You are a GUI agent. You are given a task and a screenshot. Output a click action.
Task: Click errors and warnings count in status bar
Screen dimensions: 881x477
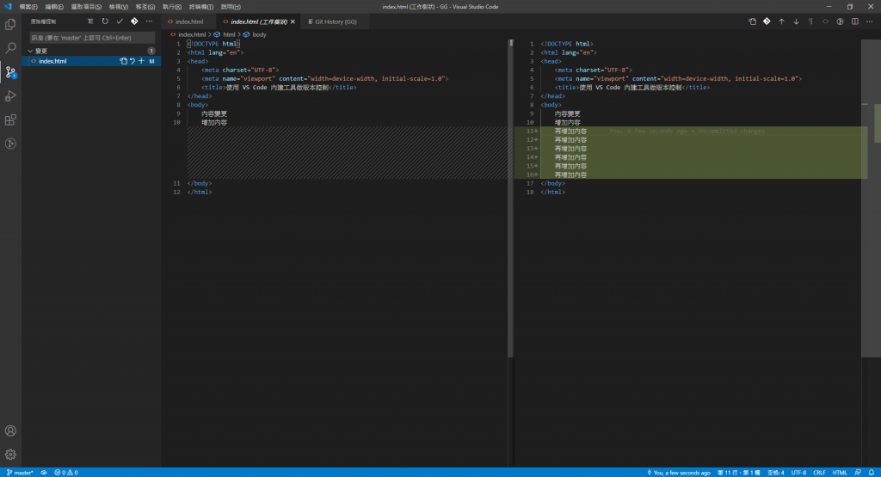tap(66, 473)
